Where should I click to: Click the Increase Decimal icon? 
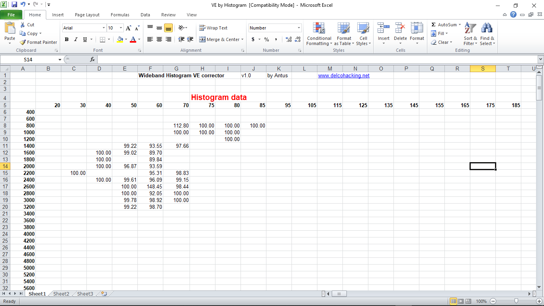288,39
